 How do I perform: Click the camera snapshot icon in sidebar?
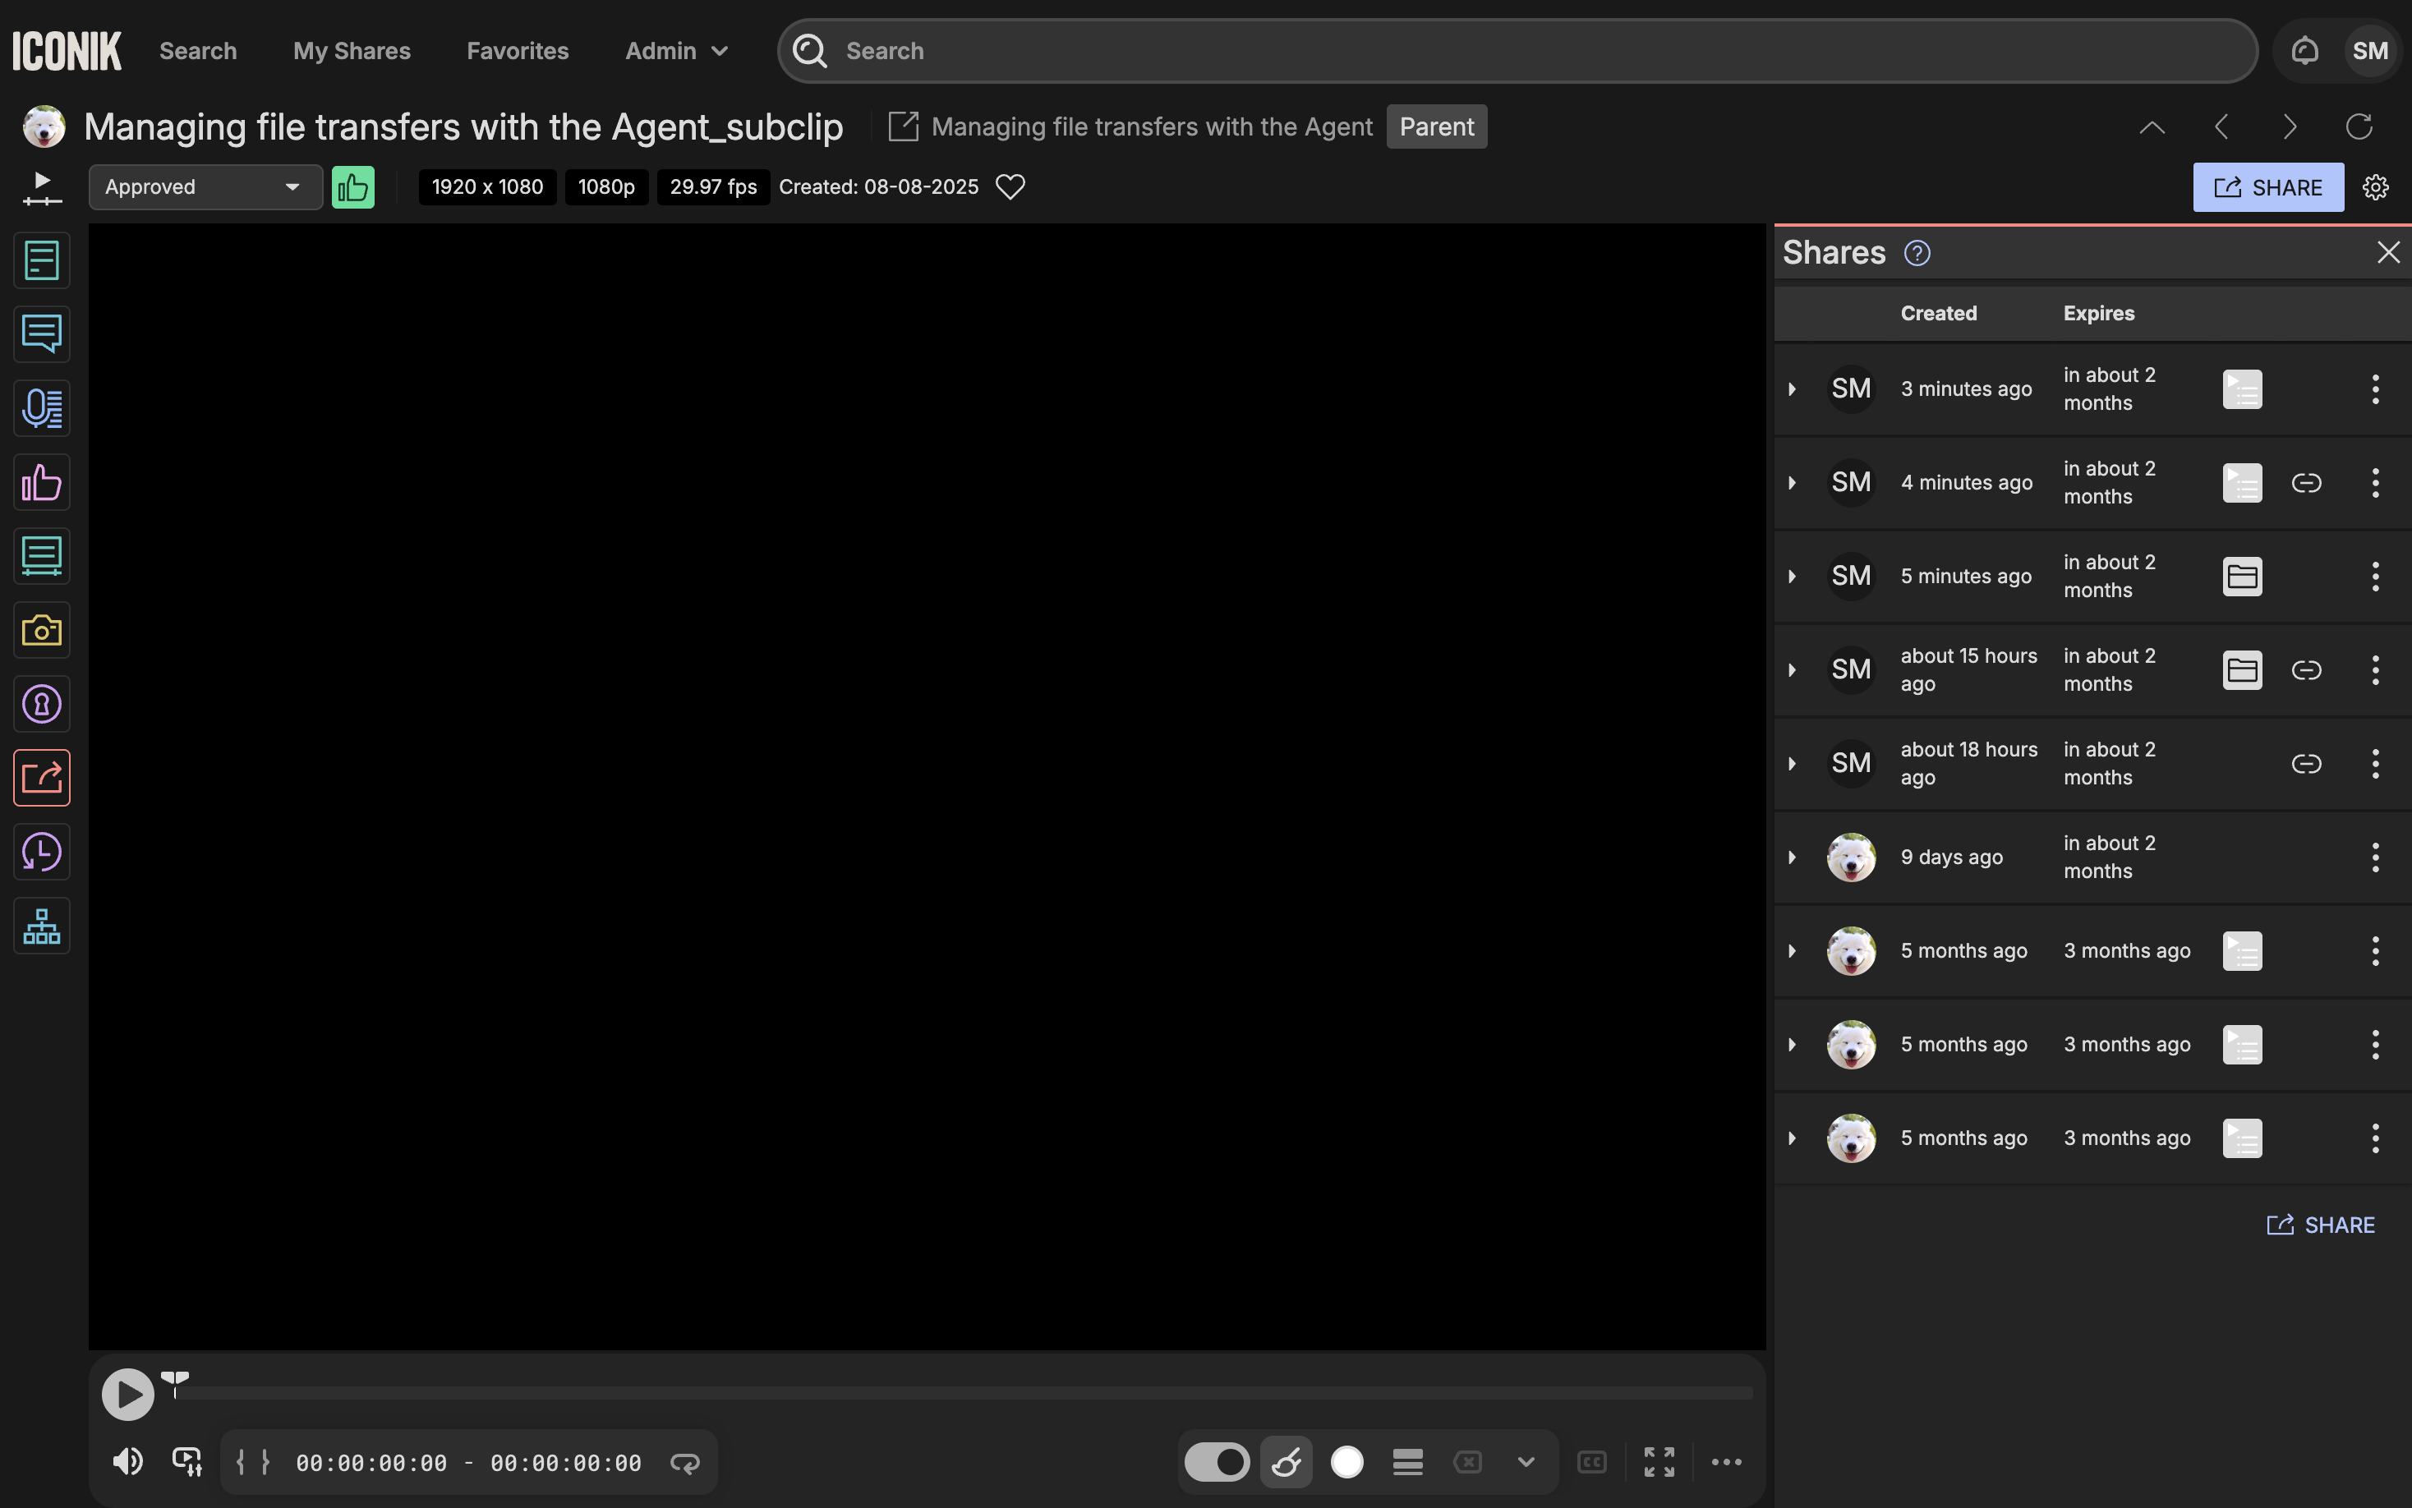[41, 630]
